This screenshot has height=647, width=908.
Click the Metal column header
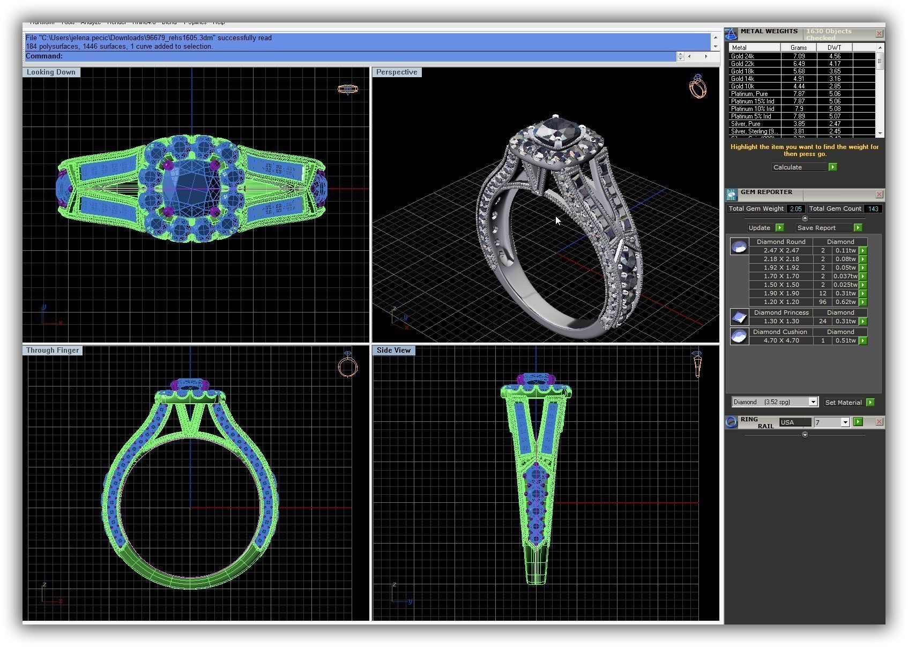[755, 48]
